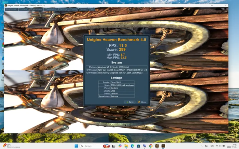Switch the HUN keyboard language indicator
This screenshot has height=149, width=239.
(x=212, y=146)
